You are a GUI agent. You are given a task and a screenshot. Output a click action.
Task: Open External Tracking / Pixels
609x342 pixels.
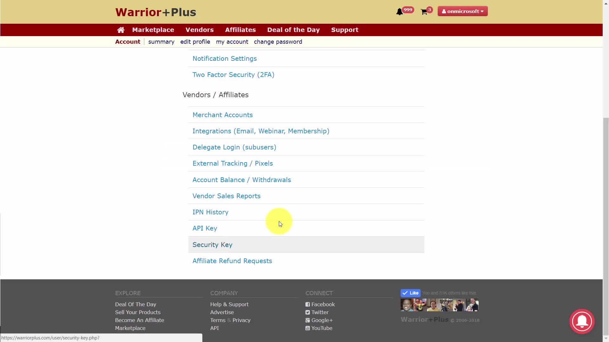pos(232,163)
